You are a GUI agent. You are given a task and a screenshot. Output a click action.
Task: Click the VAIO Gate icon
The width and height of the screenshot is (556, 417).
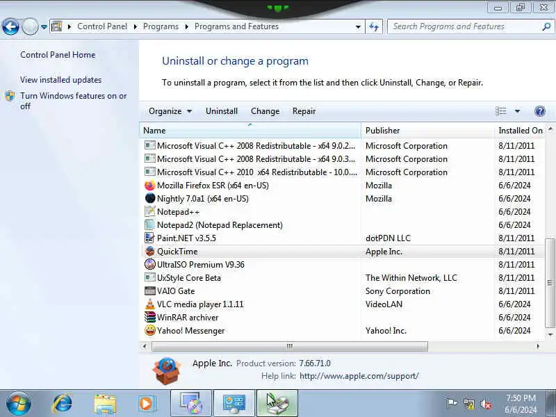[150, 291]
